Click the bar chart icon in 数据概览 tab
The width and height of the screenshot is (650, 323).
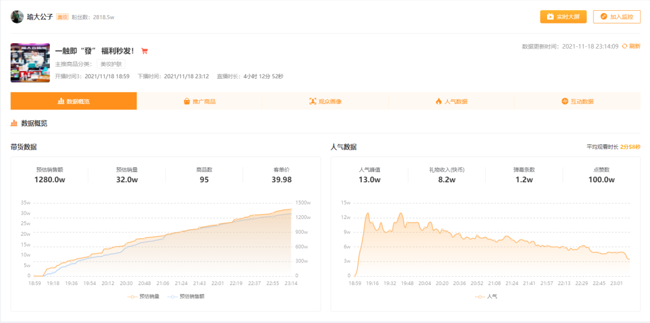[x=61, y=101]
